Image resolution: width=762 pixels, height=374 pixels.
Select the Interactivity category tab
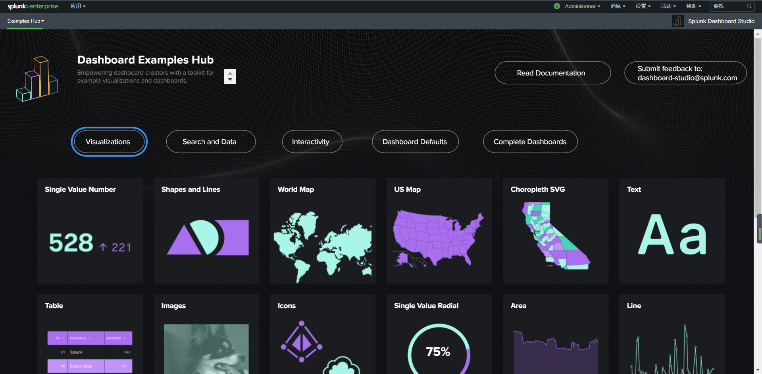(312, 142)
